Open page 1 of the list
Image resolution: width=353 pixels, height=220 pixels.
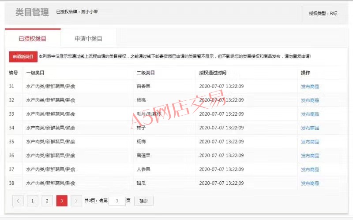[x=32, y=201]
